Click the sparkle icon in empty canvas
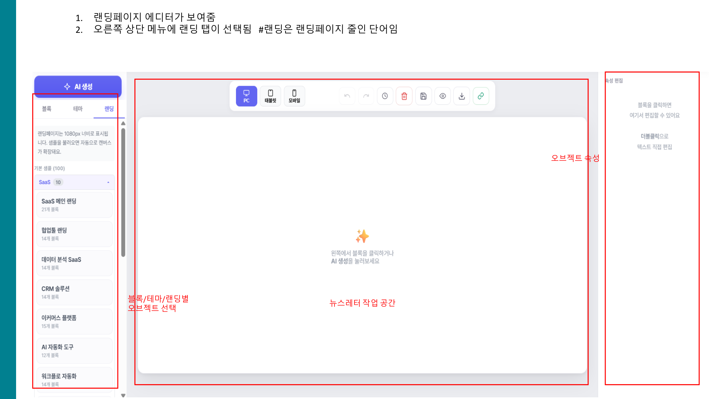This screenshot has width=709, height=399. click(x=362, y=236)
